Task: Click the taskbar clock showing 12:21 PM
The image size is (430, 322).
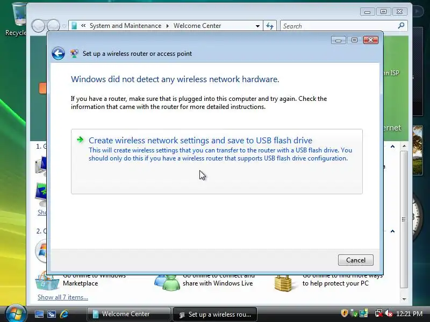Action: [x=409, y=313]
